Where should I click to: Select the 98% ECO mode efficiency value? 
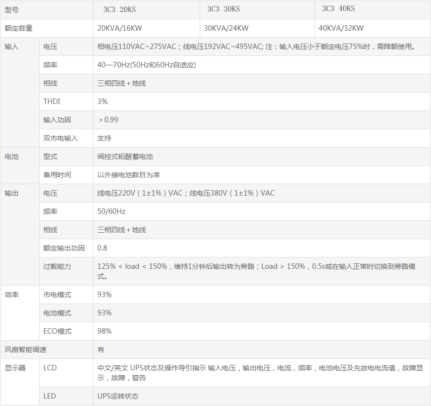coord(105,331)
